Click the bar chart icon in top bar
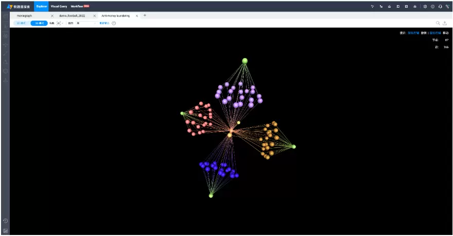 (389, 6)
